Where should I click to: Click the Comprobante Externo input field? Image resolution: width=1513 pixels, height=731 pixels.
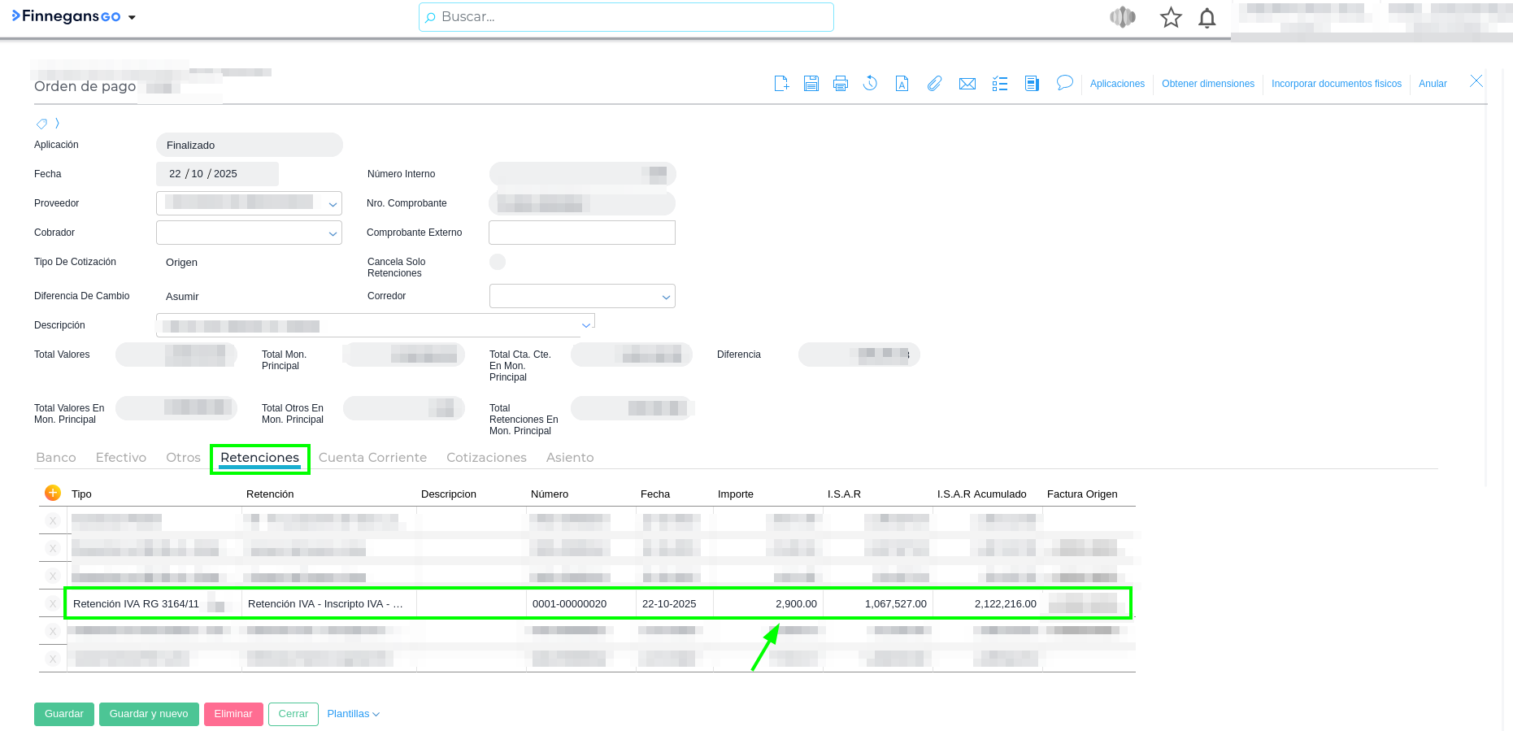pyautogui.click(x=582, y=233)
